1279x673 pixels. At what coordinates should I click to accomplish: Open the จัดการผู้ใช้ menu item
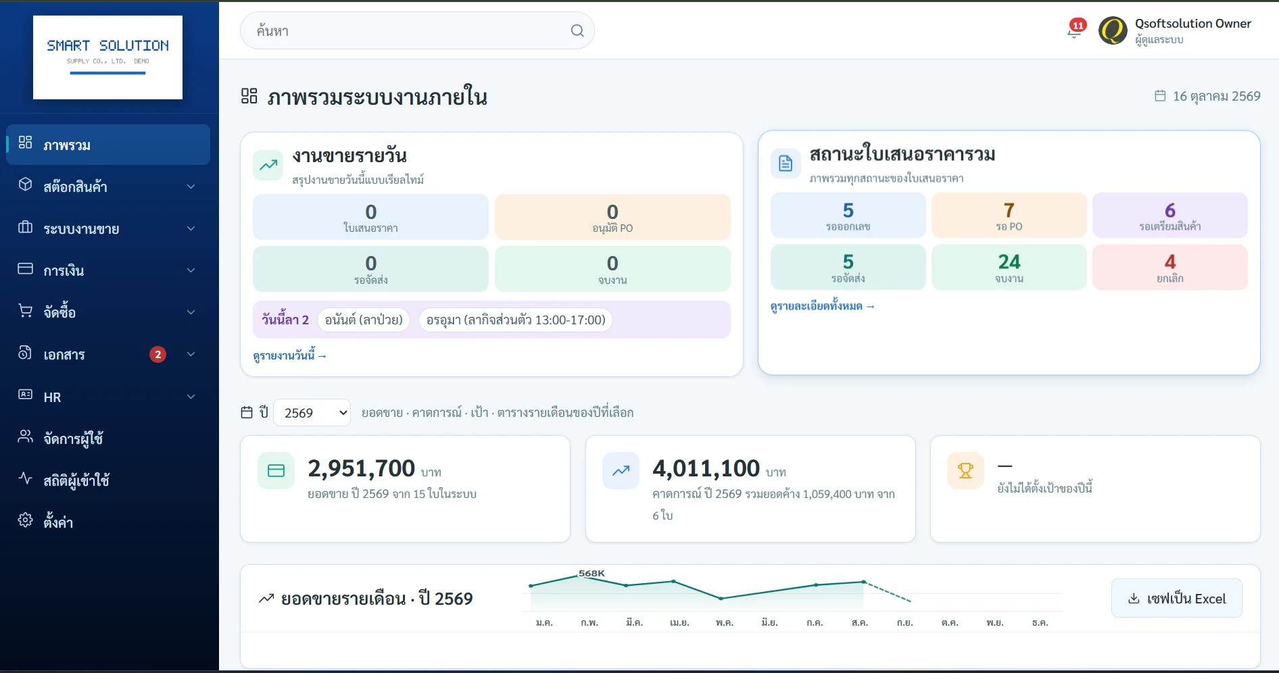(108, 439)
